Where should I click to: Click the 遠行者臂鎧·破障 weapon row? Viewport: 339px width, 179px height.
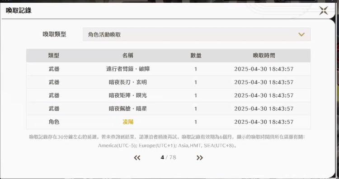tap(169, 69)
